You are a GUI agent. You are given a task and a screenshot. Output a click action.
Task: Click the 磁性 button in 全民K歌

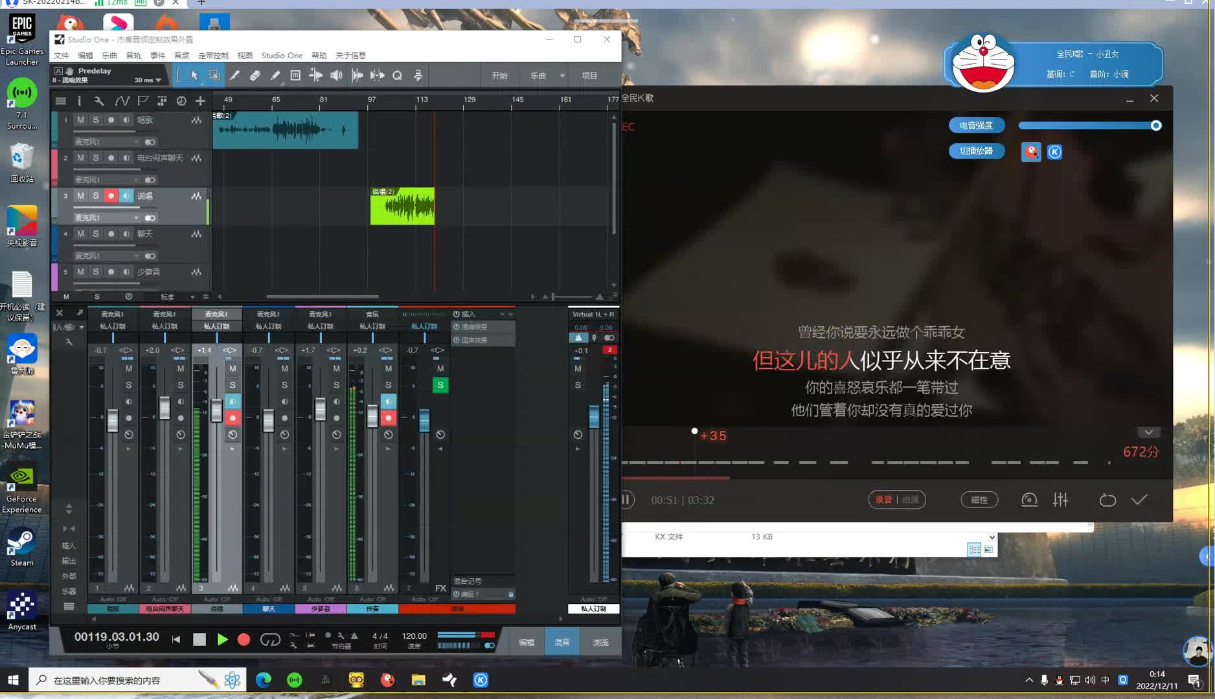979,500
